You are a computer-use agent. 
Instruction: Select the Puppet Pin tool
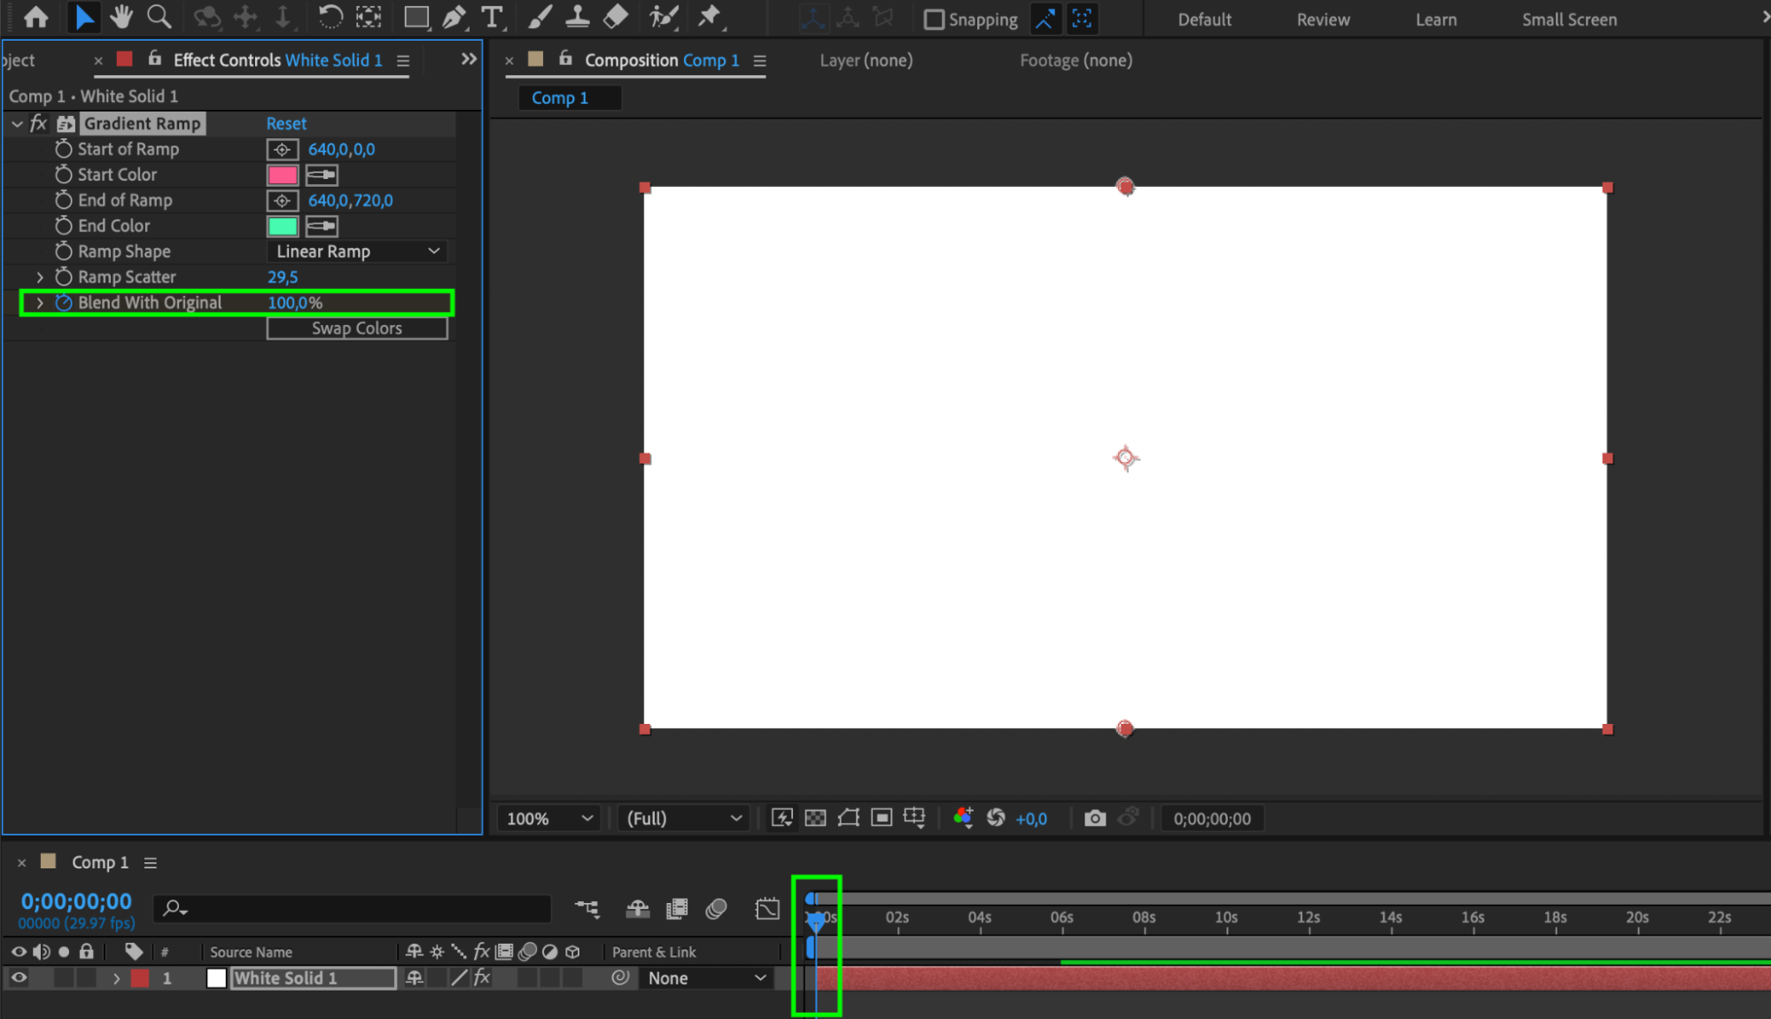pos(709,17)
